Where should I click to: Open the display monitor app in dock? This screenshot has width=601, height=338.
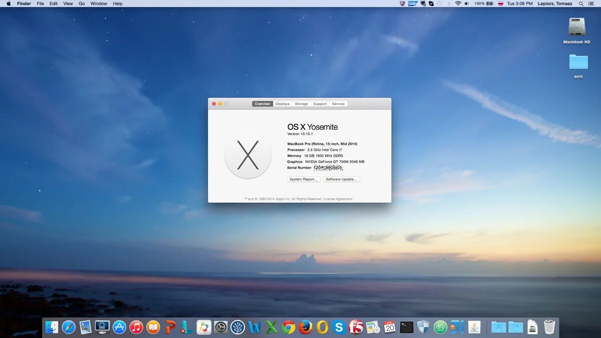[102, 327]
